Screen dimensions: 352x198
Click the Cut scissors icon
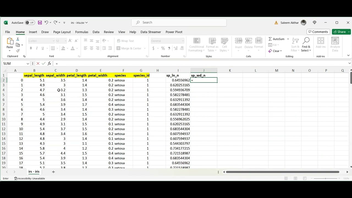click(18, 39)
